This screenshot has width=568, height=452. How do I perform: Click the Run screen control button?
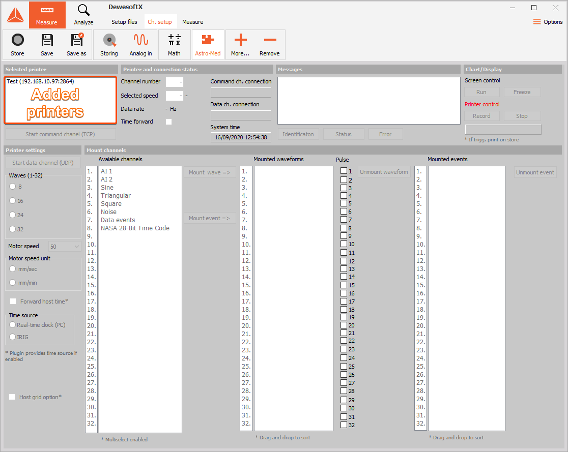(x=482, y=92)
